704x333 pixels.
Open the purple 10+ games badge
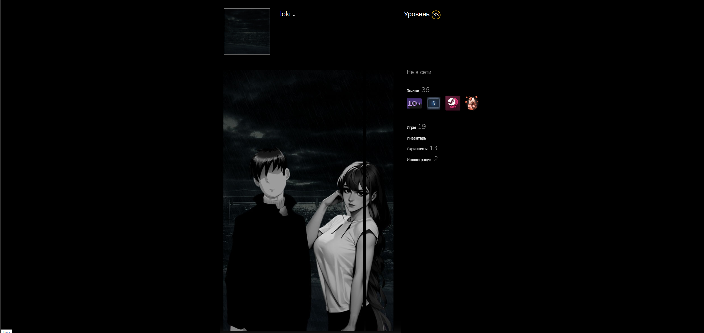[x=414, y=103]
